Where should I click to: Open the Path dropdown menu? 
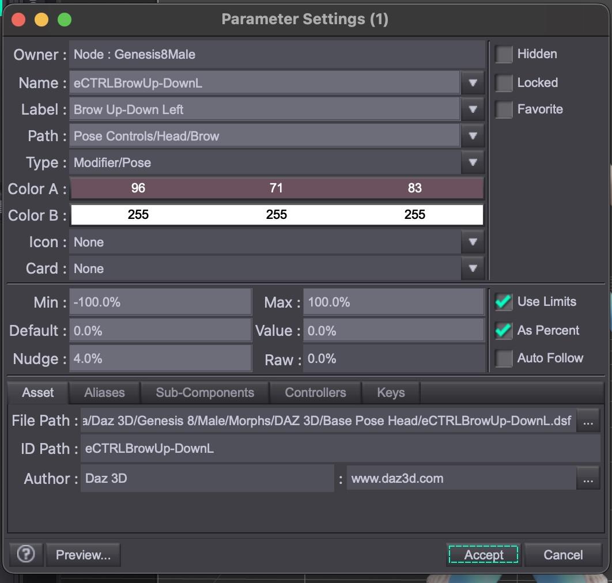click(x=473, y=136)
